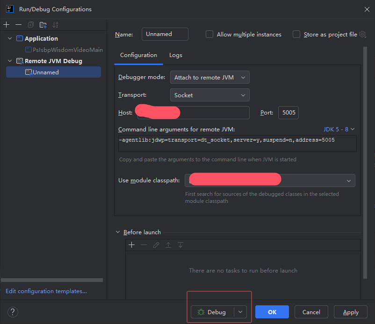Click the Apply button

click(351, 312)
